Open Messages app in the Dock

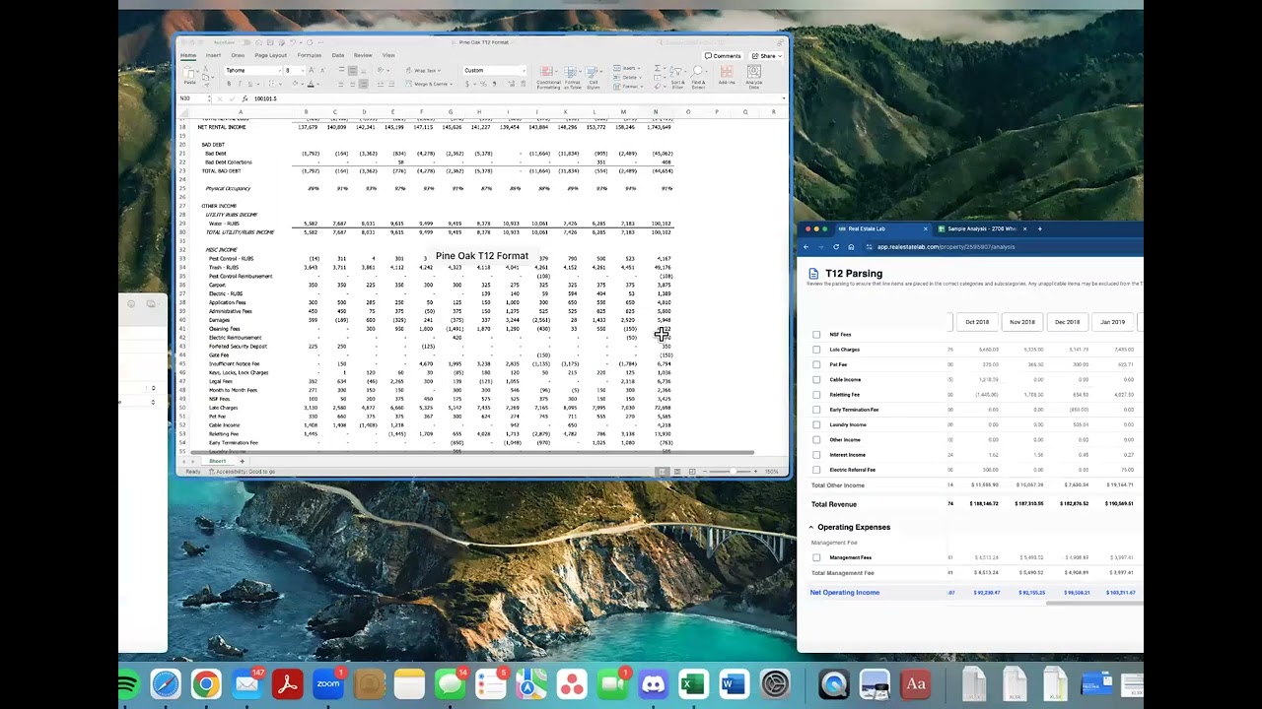pyautogui.click(x=450, y=683)
